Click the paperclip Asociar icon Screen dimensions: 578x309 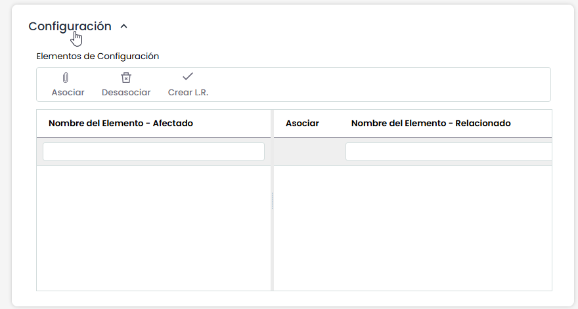click(x=66, y=78)
